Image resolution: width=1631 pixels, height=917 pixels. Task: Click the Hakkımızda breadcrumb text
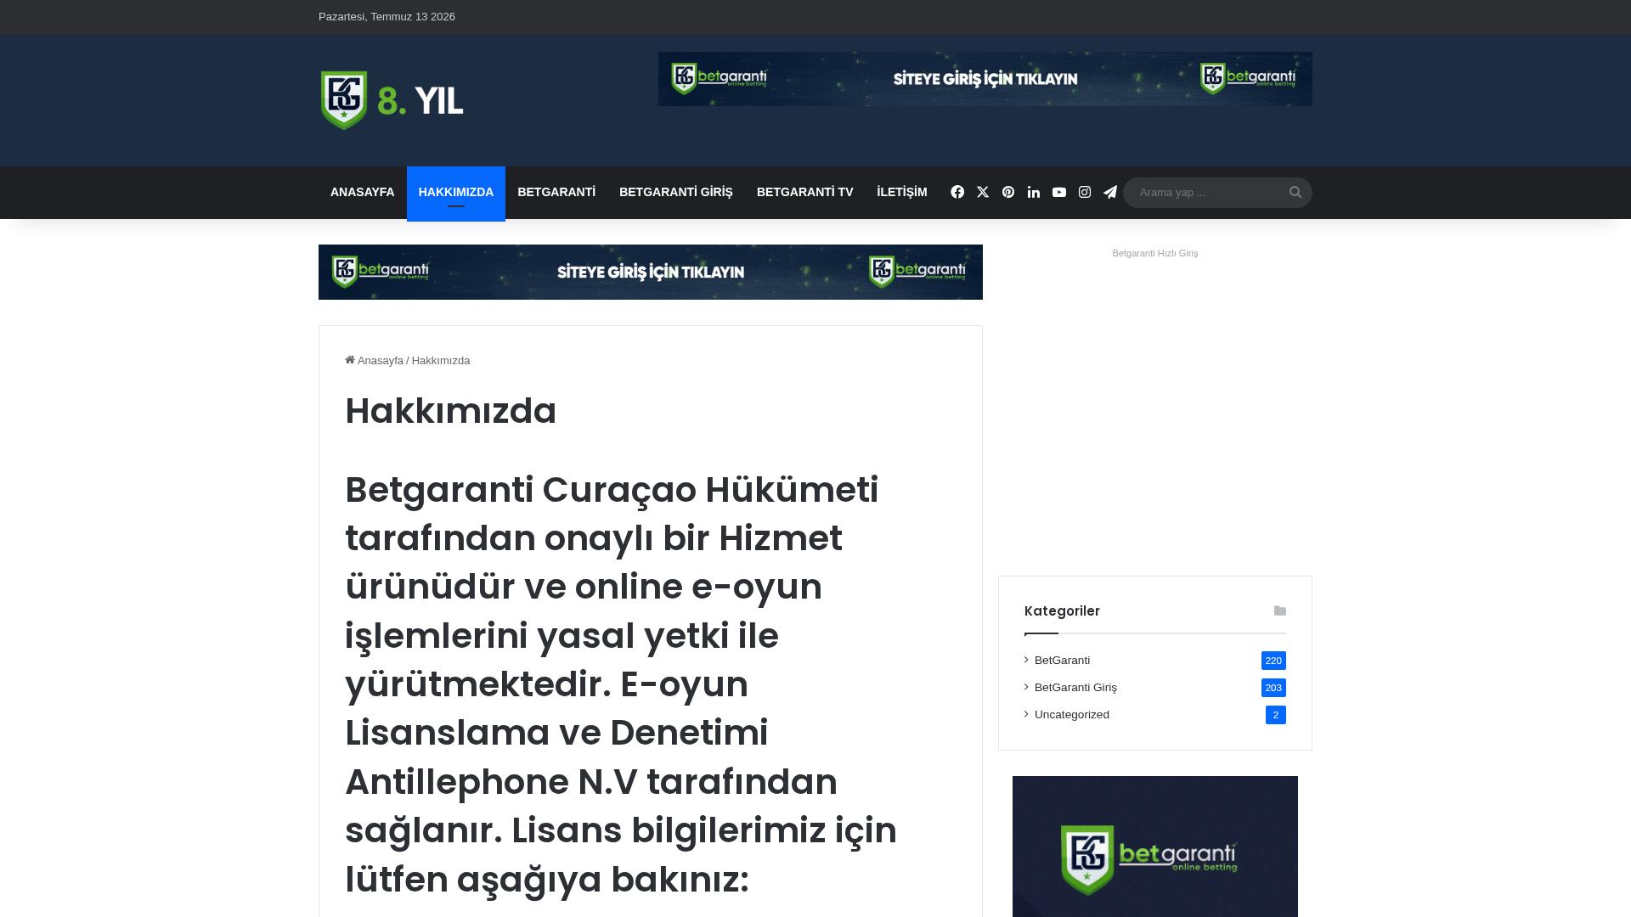coord(441,361)
